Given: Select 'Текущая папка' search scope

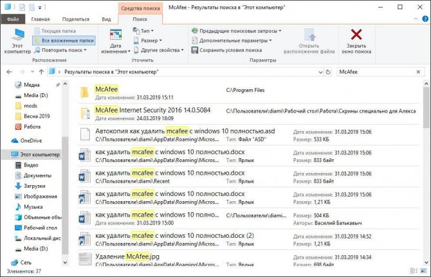Looking at the screenshot, I should (55, 31).
